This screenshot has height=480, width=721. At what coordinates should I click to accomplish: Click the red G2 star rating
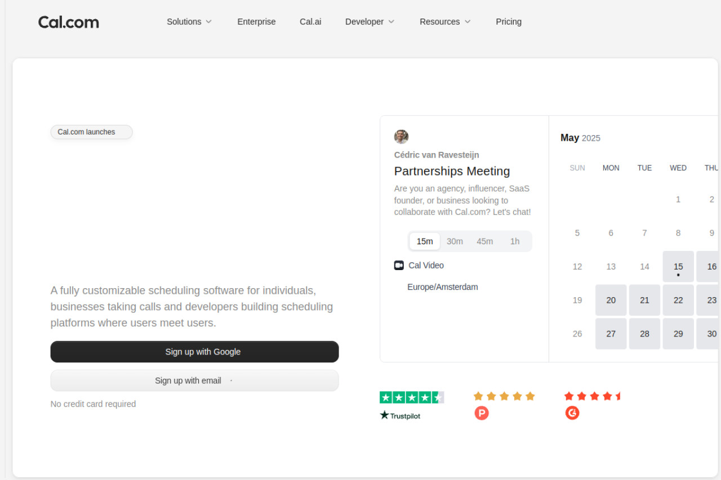pyautogui.click(x=593, y=396)
